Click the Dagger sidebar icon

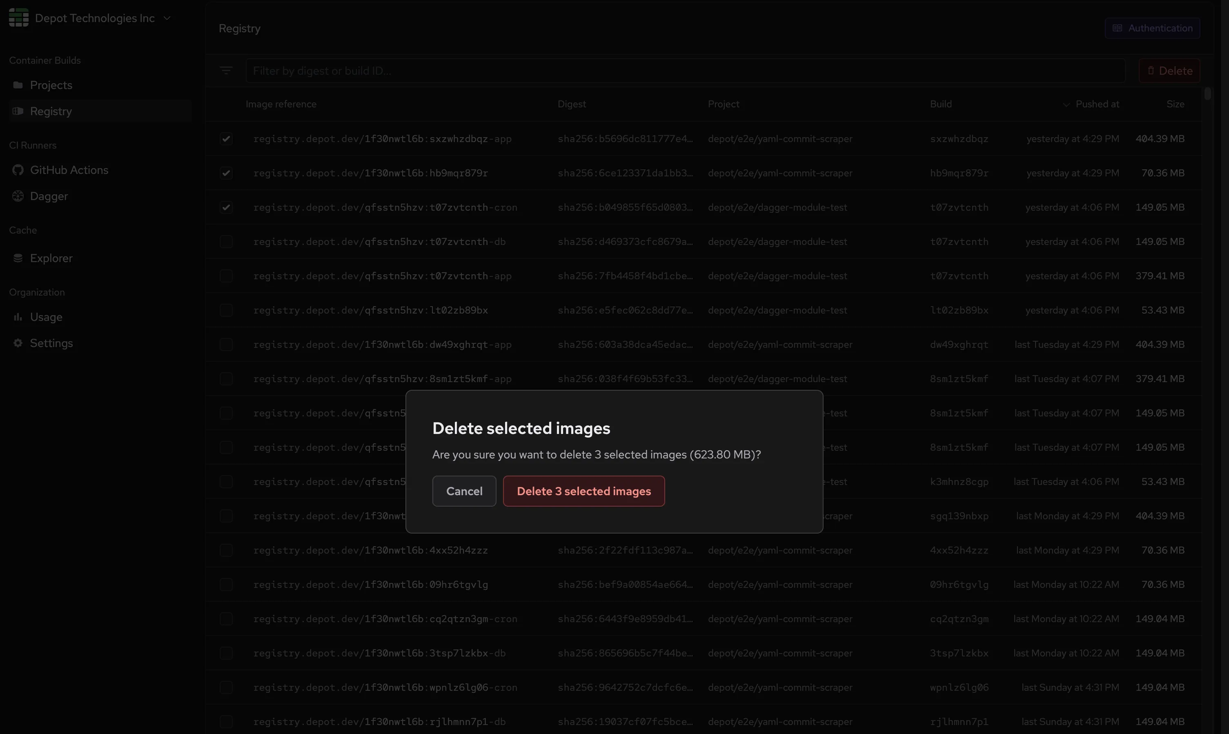coord(18,196)
